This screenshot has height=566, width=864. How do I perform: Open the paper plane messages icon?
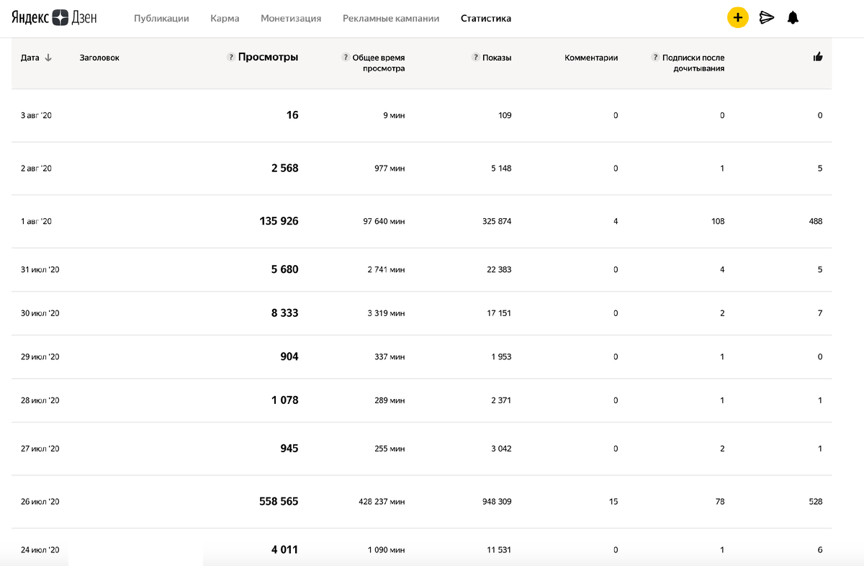767,18
